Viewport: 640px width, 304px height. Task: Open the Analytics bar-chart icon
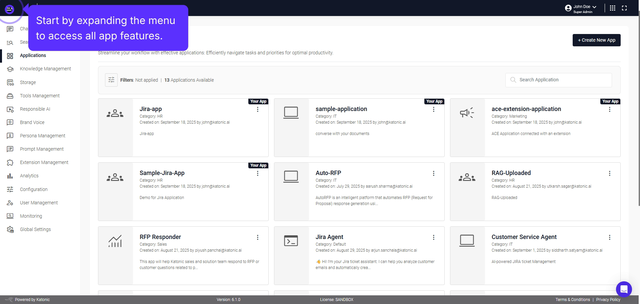(10, 176)
